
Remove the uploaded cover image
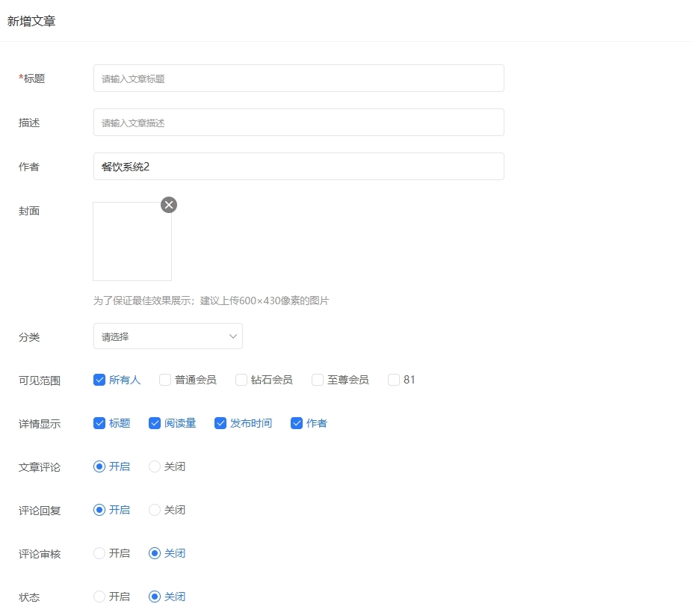pos(169,205)
